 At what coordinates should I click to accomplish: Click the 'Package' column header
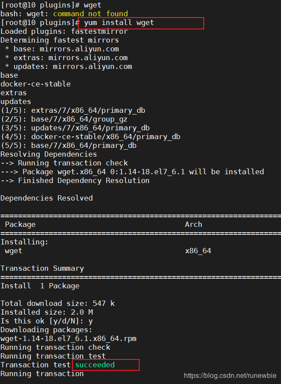pyautogui.click(x=20, y=225)
